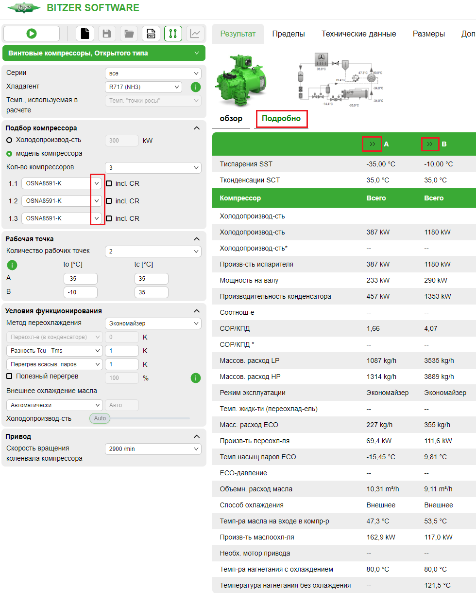This screenshot has height=593, width=476.
Task: Open the Хладагент R717 (NH3) dropdown
Action: coord(143,87)
